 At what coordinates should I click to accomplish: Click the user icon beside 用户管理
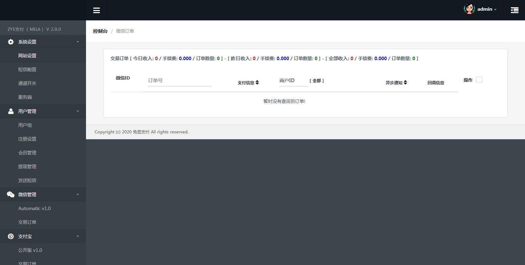11,111
